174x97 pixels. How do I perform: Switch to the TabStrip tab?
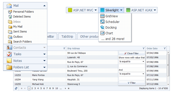(x=67, y=37)
